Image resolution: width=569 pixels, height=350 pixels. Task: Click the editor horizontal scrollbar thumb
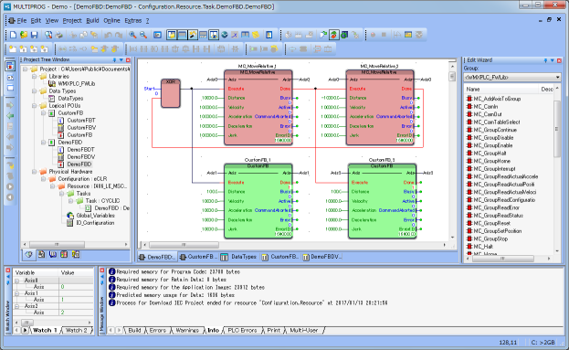click(x=184, y=245)
